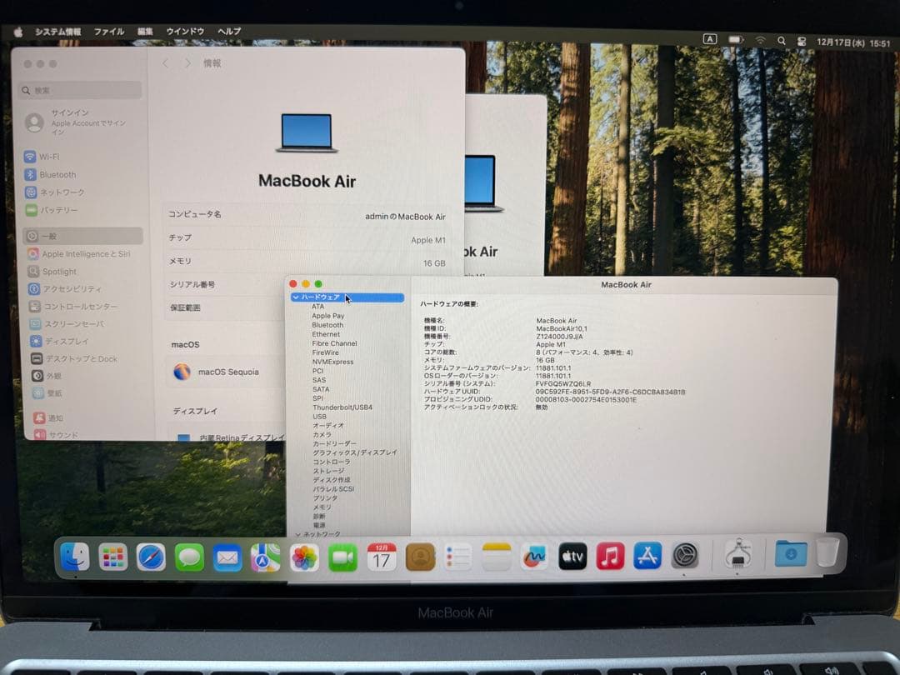Select the バッテリー sidebar icon
The height and width of the screenshot is (675, 900).
(33, 209)
